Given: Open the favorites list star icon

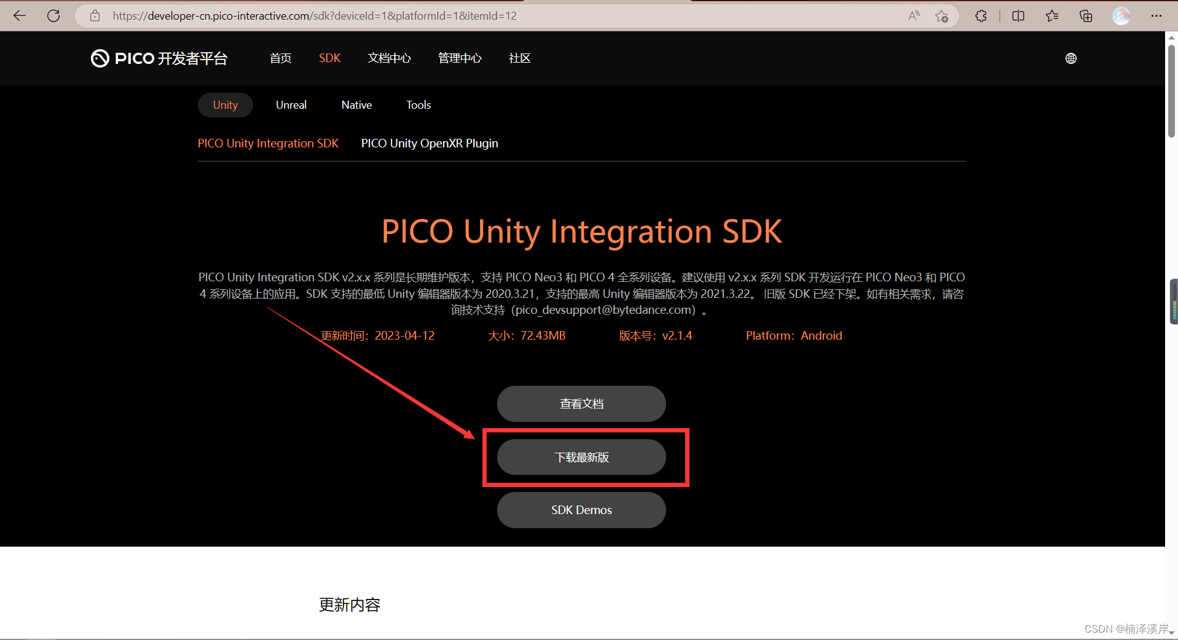Looking at the screenshot, I should tap(1051, 16).
